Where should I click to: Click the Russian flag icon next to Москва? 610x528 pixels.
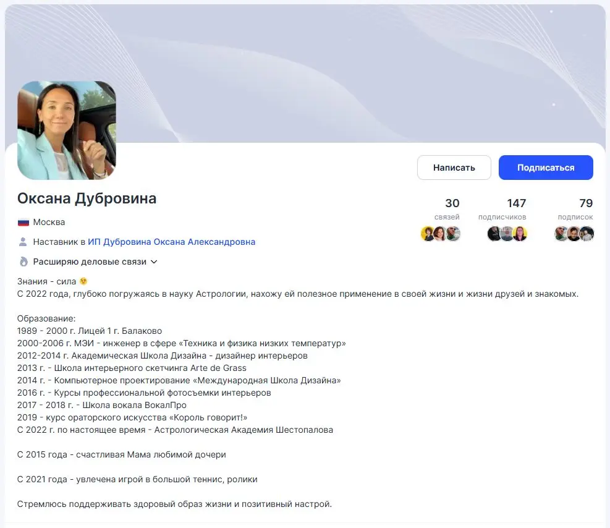(22, 221)
